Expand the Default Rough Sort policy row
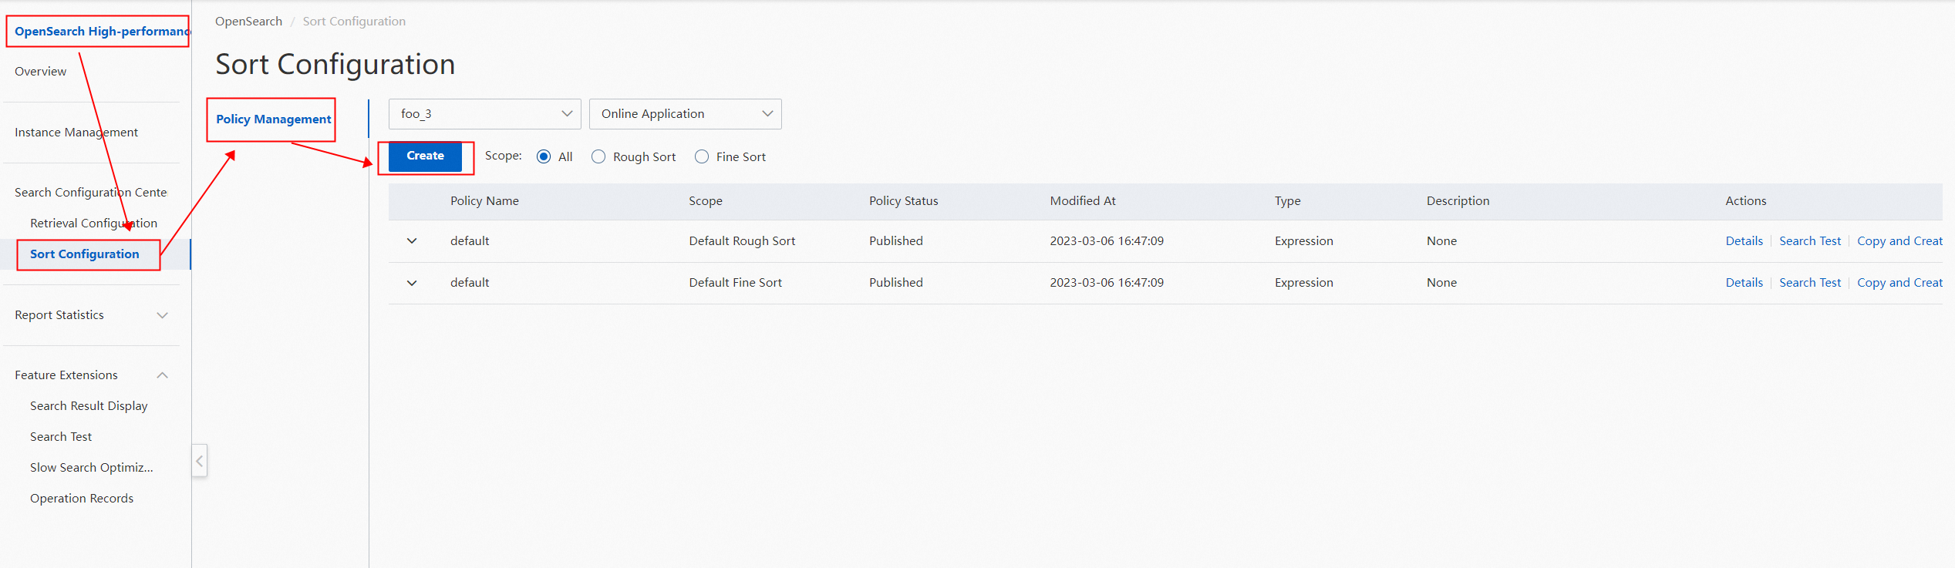This screenshot has height=568, width=1955. [x=412, y=241]
